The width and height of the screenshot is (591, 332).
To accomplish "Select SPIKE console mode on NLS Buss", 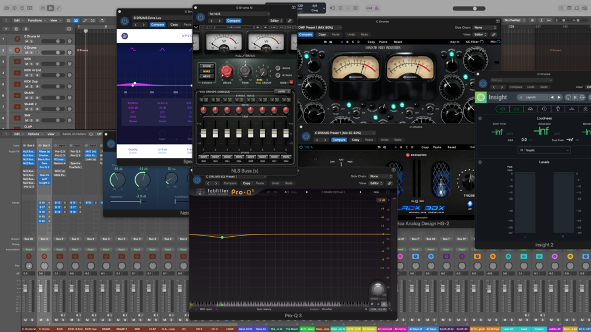I will coord(207,66).
